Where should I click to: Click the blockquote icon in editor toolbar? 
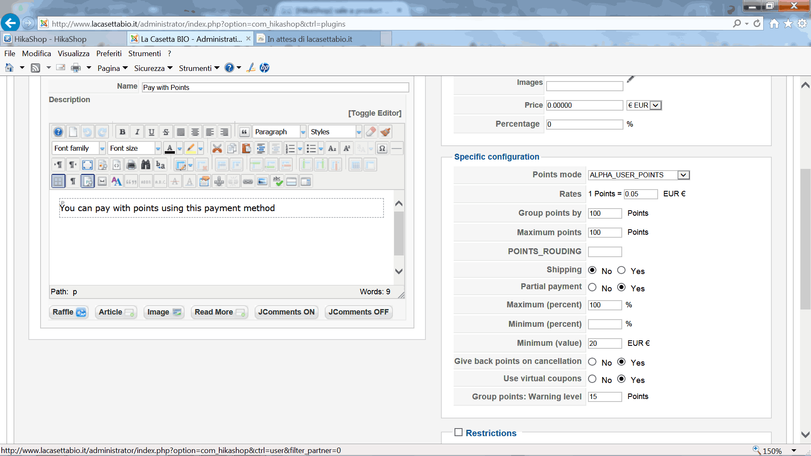click(x=244, y=132)
